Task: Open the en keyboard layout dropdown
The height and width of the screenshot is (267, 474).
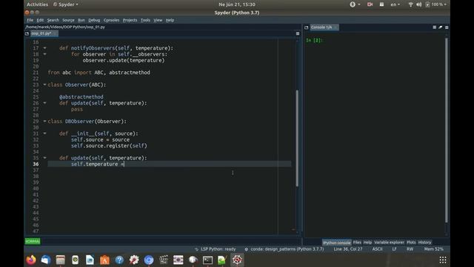Action: pyautogui.click(x=395, y=4)
